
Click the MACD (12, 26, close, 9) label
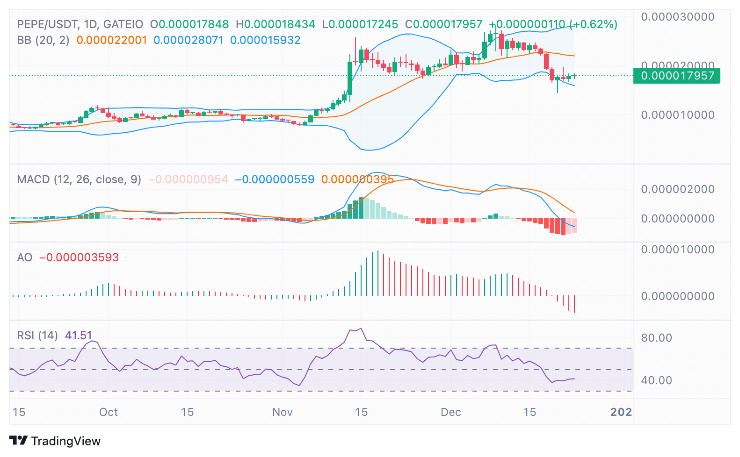tap(79, 179)
